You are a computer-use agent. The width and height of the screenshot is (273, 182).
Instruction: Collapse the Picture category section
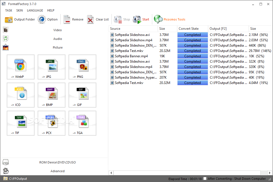pos(58,47)
